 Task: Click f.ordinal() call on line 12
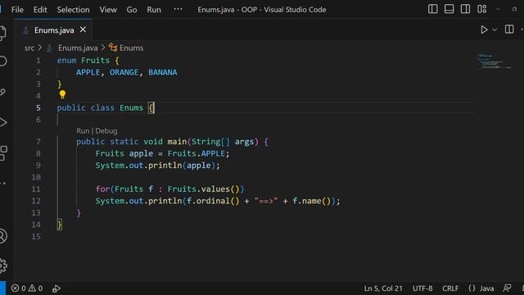tap(213, 201)
